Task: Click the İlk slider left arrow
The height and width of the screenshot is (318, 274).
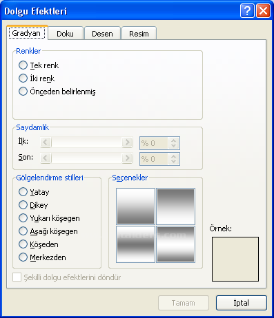Action: pos(46,142)
